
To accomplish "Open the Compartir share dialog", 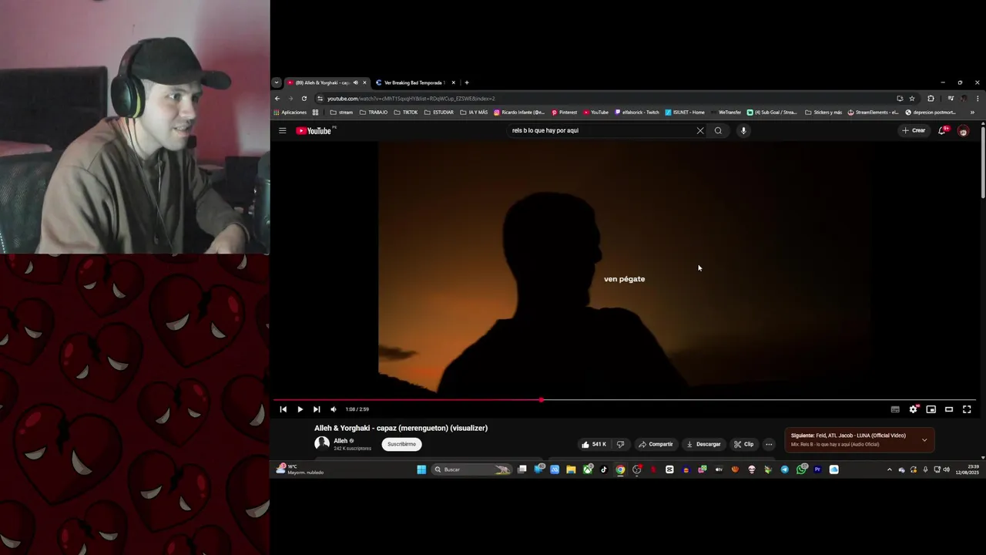I will coord(656,444).
